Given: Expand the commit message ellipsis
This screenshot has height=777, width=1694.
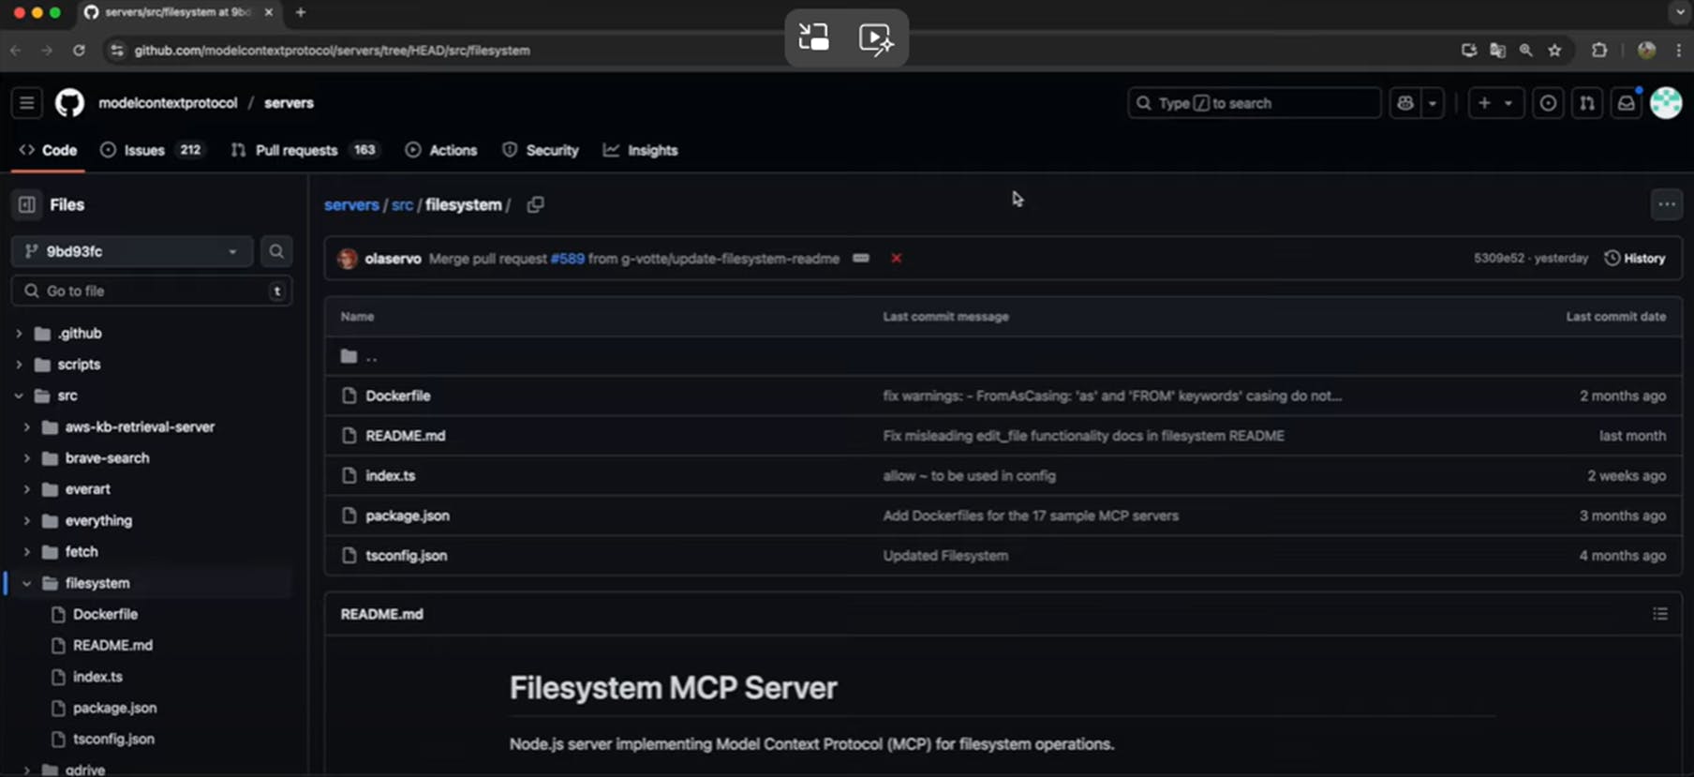Looking at the screenshot, I should click(861, 259).
